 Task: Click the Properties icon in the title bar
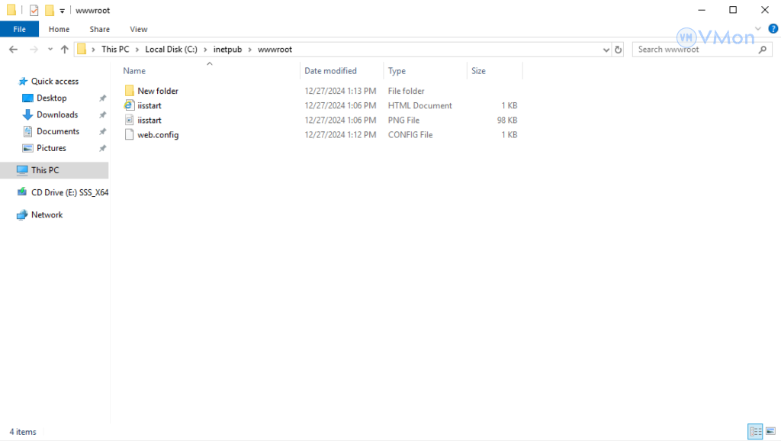click(x=34, y=10)
